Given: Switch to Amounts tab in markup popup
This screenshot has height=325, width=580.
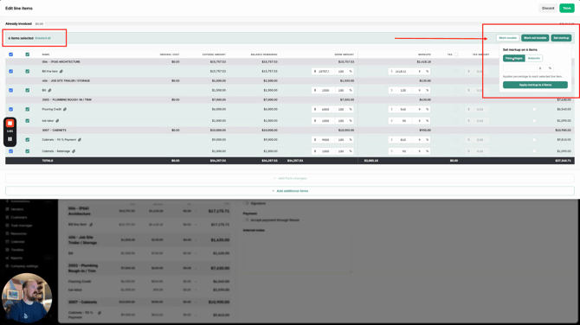Looking at the screenshot, I should coord(534,58).
